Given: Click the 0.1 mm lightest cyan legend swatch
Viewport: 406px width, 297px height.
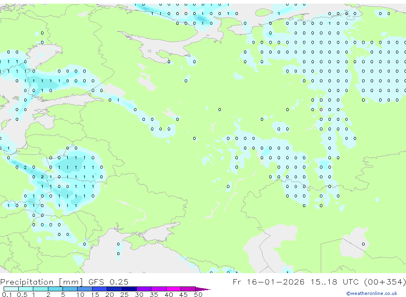Looking at the screenshot, I should tap(11, 289).
